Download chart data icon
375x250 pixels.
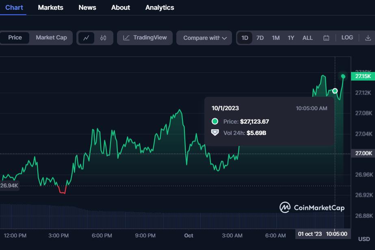pyautogui.click(x=368, y=38)
